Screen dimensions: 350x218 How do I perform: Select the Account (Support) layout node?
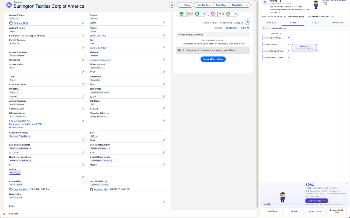[x=276, y=51]
